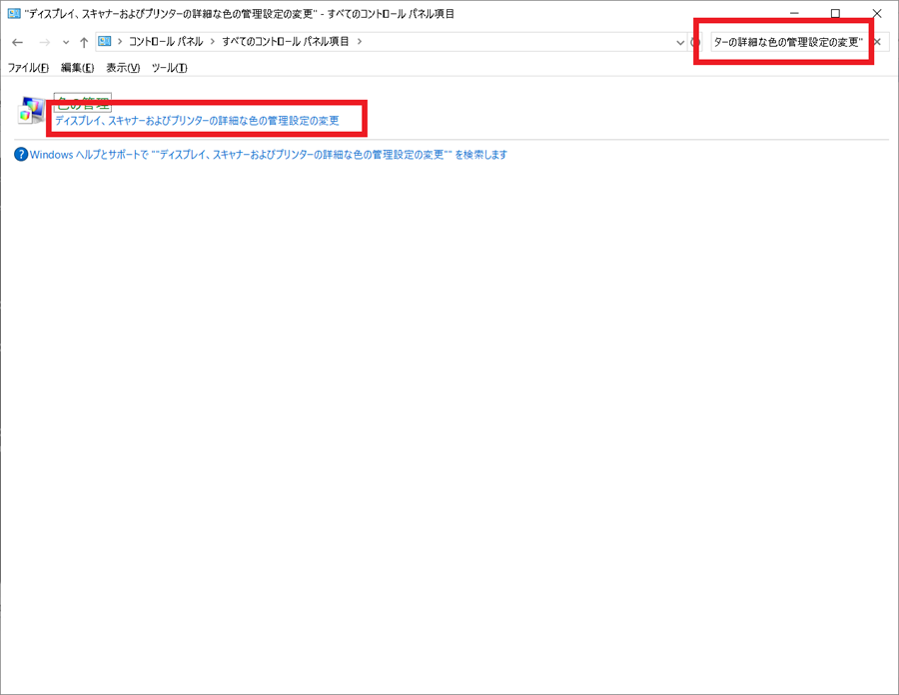Viewport: 899px width, 695px height.
Task: Click the back navigation arrow
Action: (x=16, y=42)
